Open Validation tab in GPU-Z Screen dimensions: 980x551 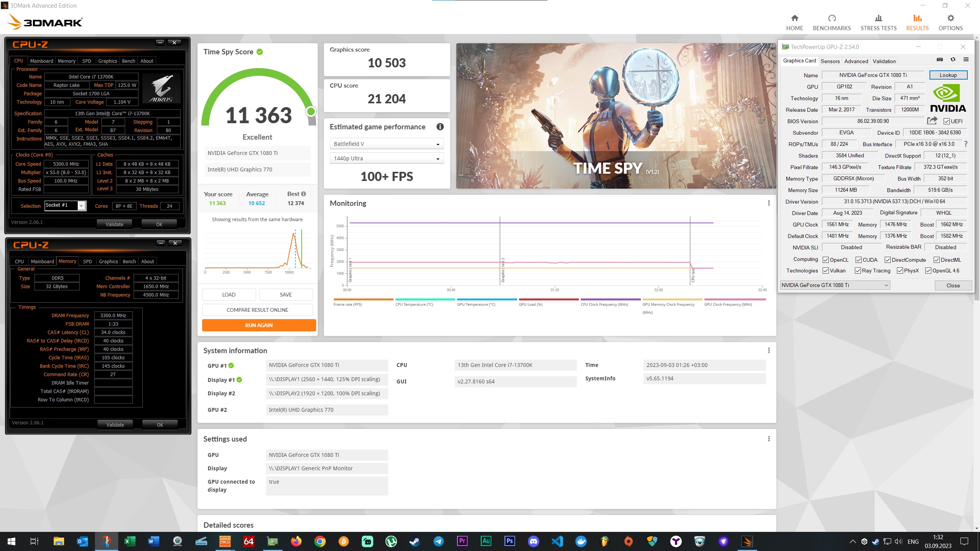tap(884, 61)
